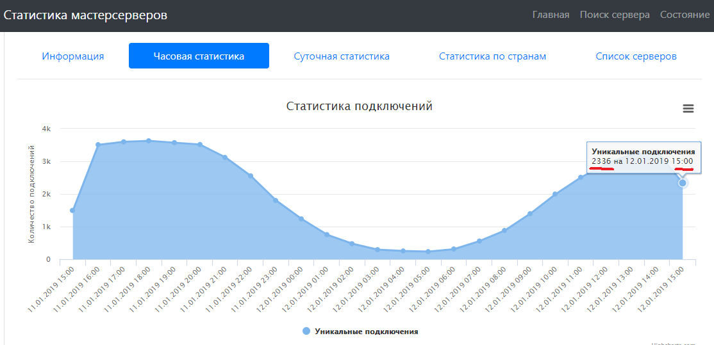This screenshot has height=345, width=714.
Task: Switch to the Суточная статистика tab
Action: [x=342, y=56]
